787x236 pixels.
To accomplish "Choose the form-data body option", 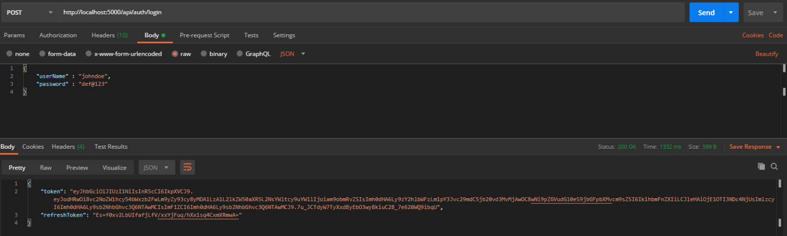I will (43, 54).
